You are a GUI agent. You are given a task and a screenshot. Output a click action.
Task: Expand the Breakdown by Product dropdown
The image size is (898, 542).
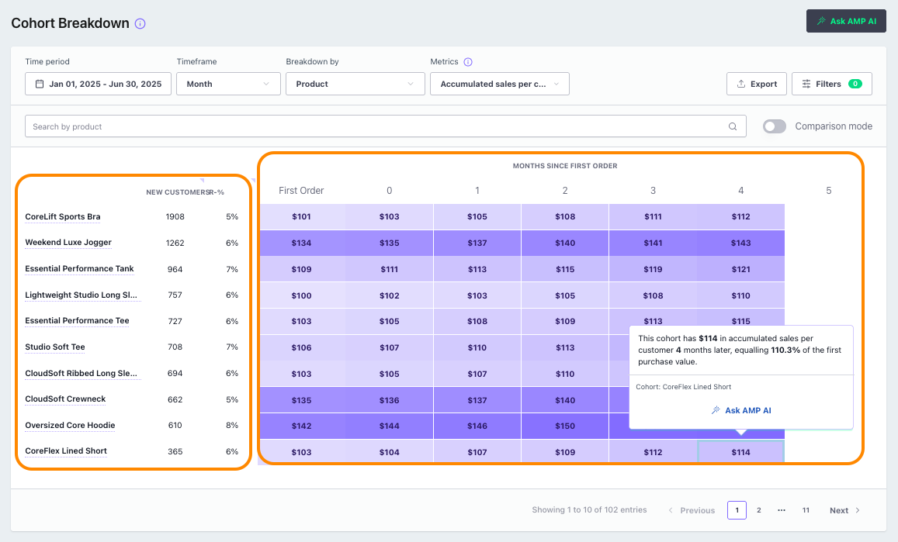tap(355, 84)
